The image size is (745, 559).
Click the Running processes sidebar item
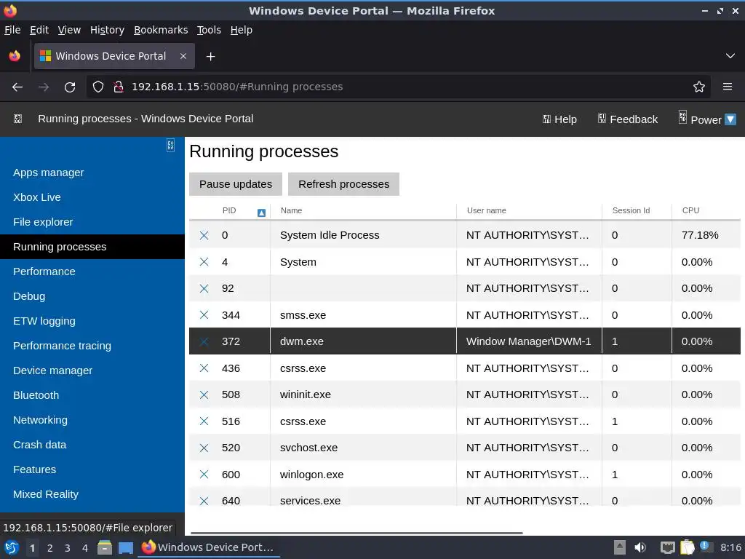click(92, 247)
